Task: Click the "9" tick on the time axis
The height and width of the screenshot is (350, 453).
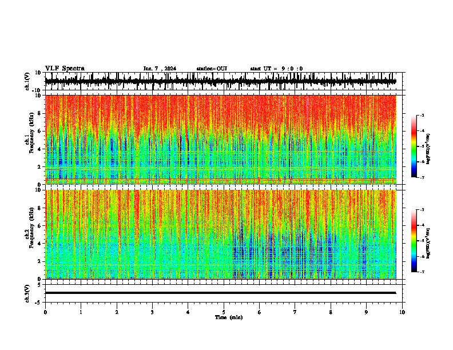Action: point(366,312)
